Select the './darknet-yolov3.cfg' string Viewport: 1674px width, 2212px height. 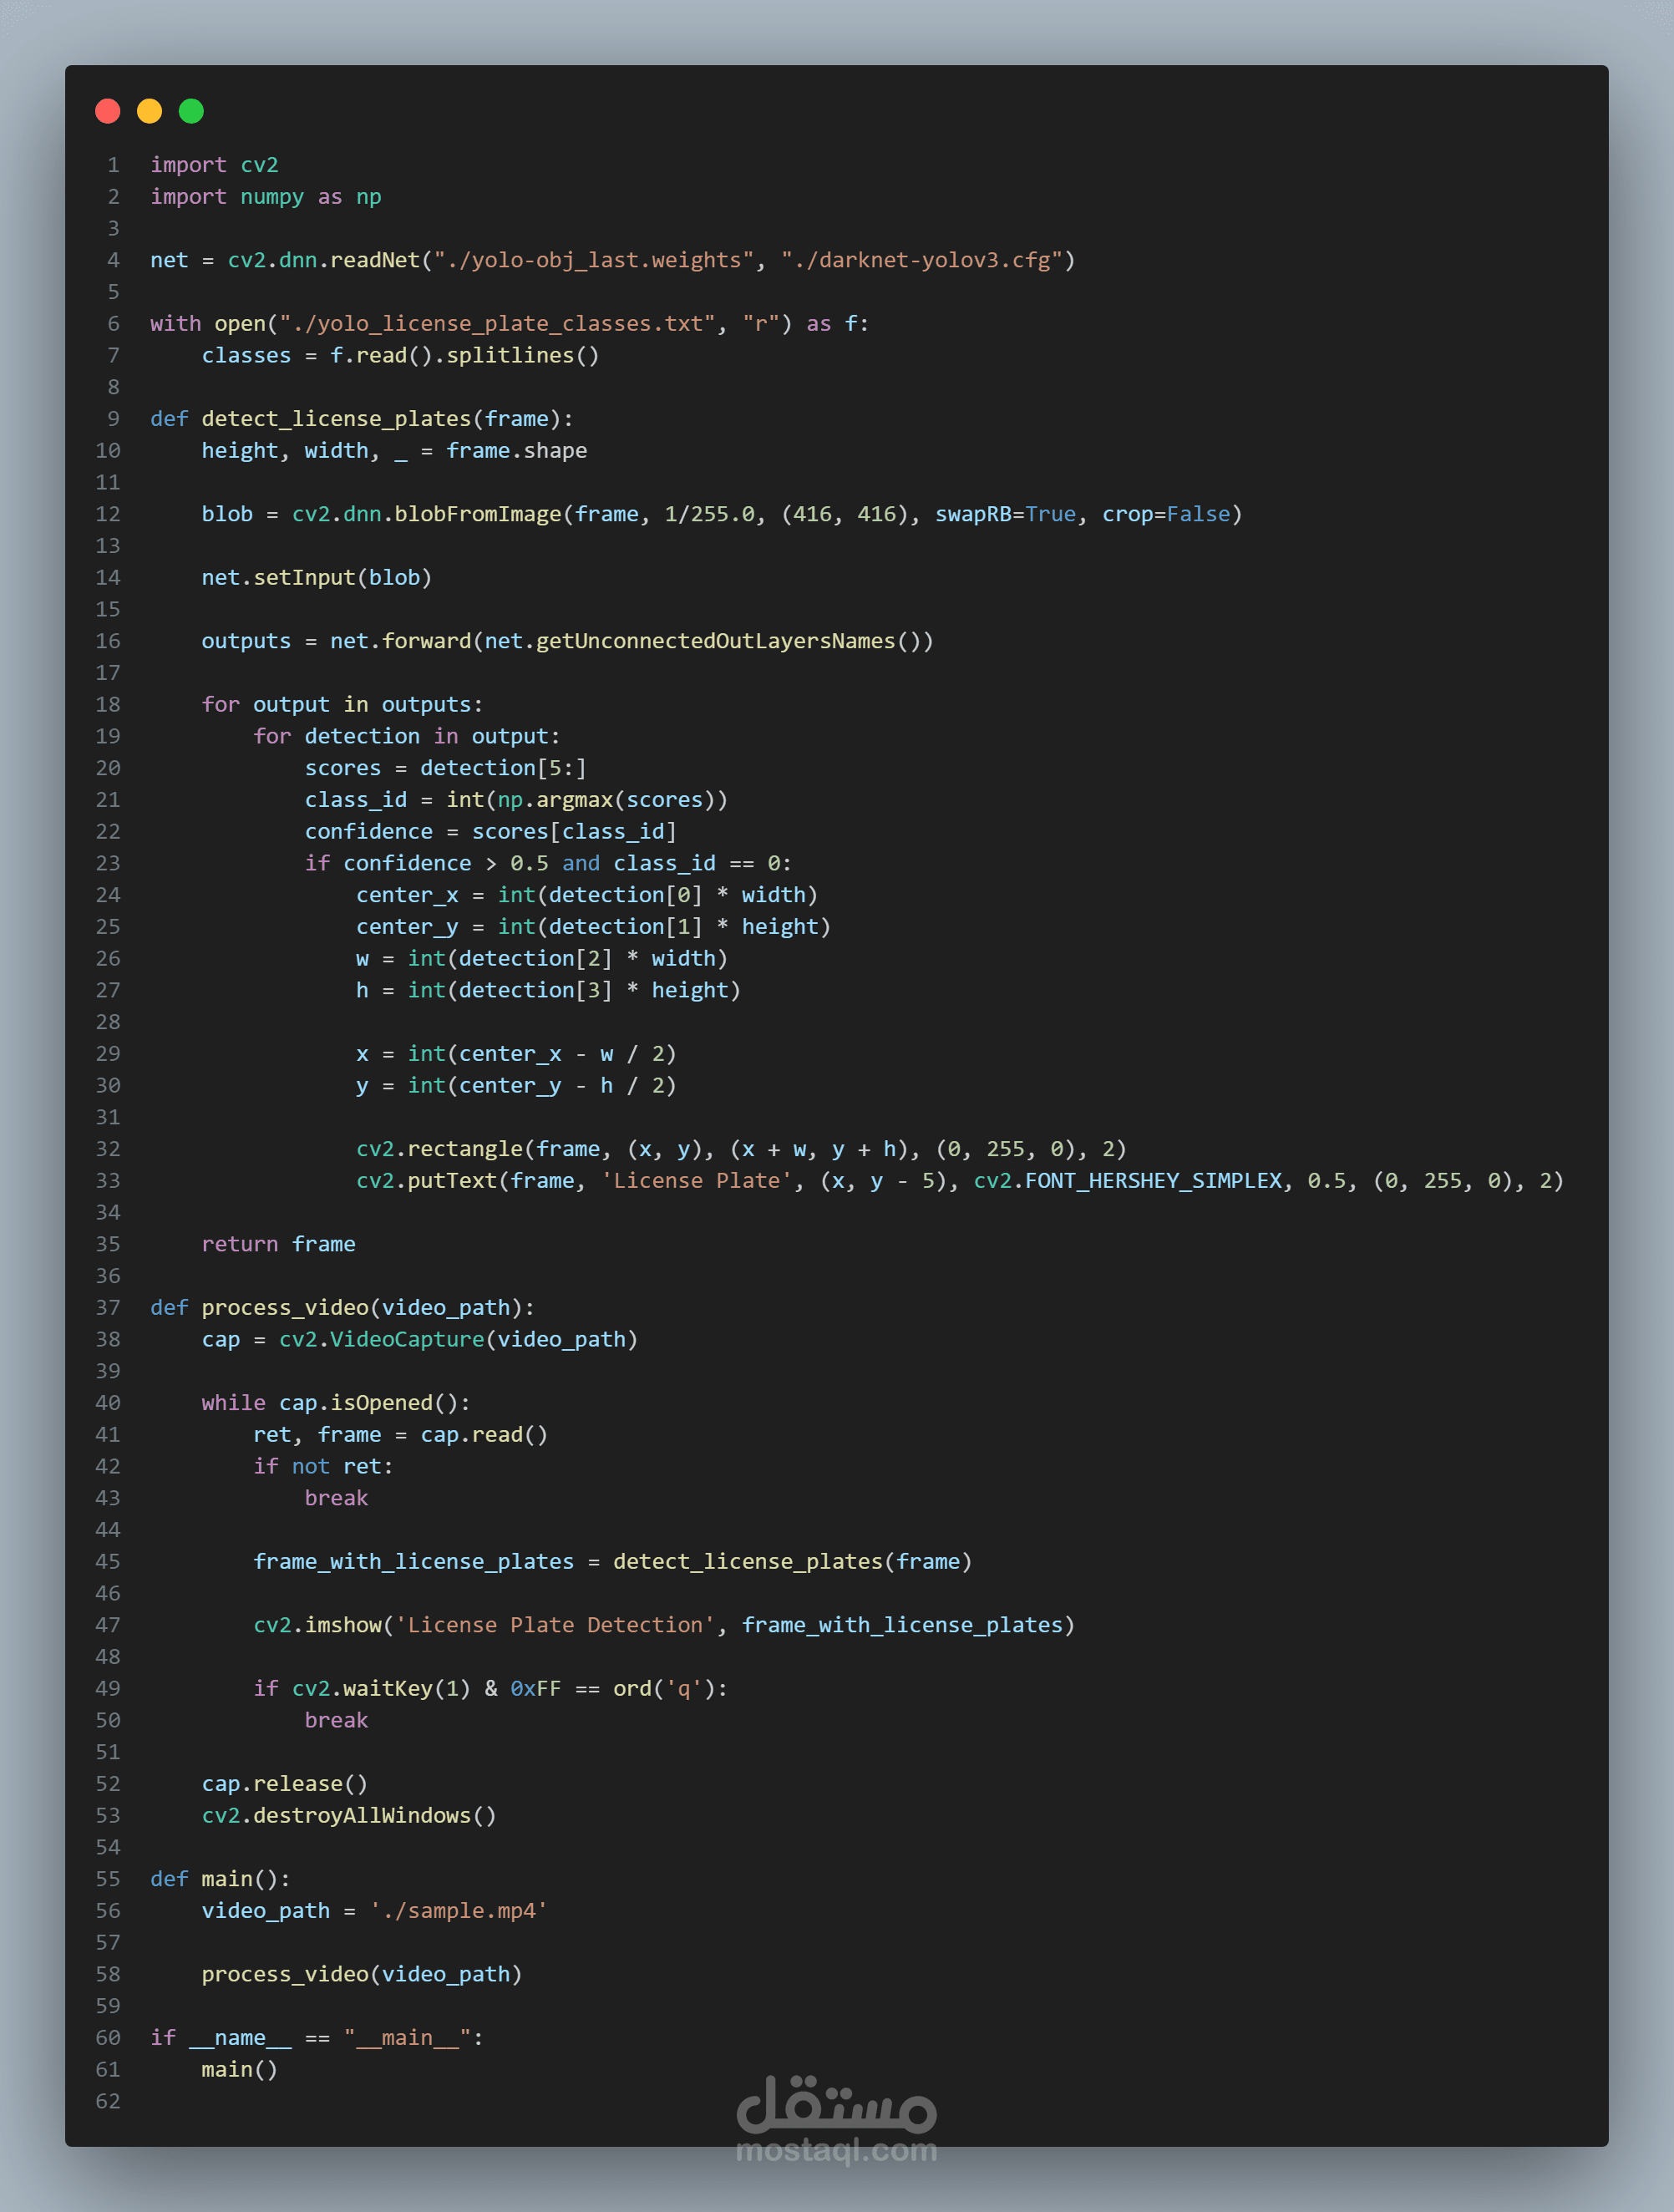[921, 260]
